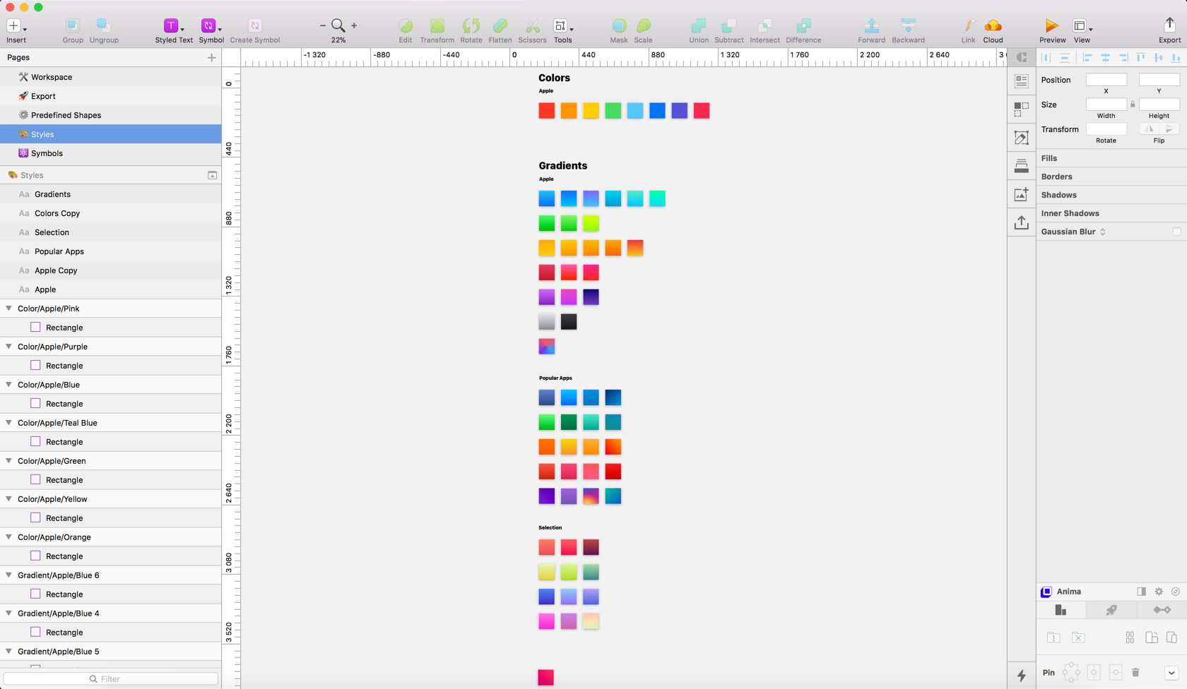Click the zoom magnifier icon
The height and width of the screenshot is (689, 1187).
[x=338, y=26]
